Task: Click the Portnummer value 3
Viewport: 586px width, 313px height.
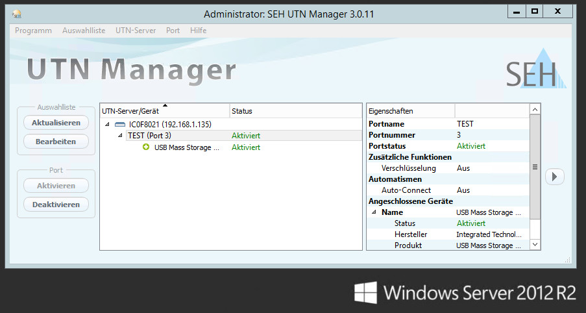Action: click(459, 135)
